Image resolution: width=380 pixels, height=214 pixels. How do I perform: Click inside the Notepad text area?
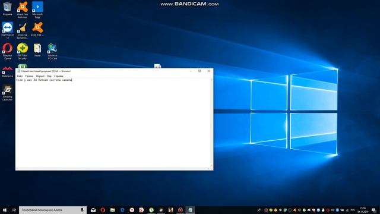[113, 122]
